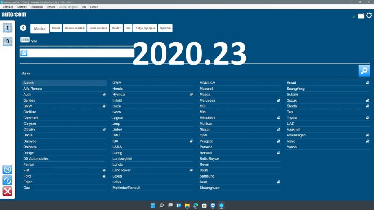The image size is (374, 210).
Task: Select Alfa Romeo brand
Action: pos(64,89)
